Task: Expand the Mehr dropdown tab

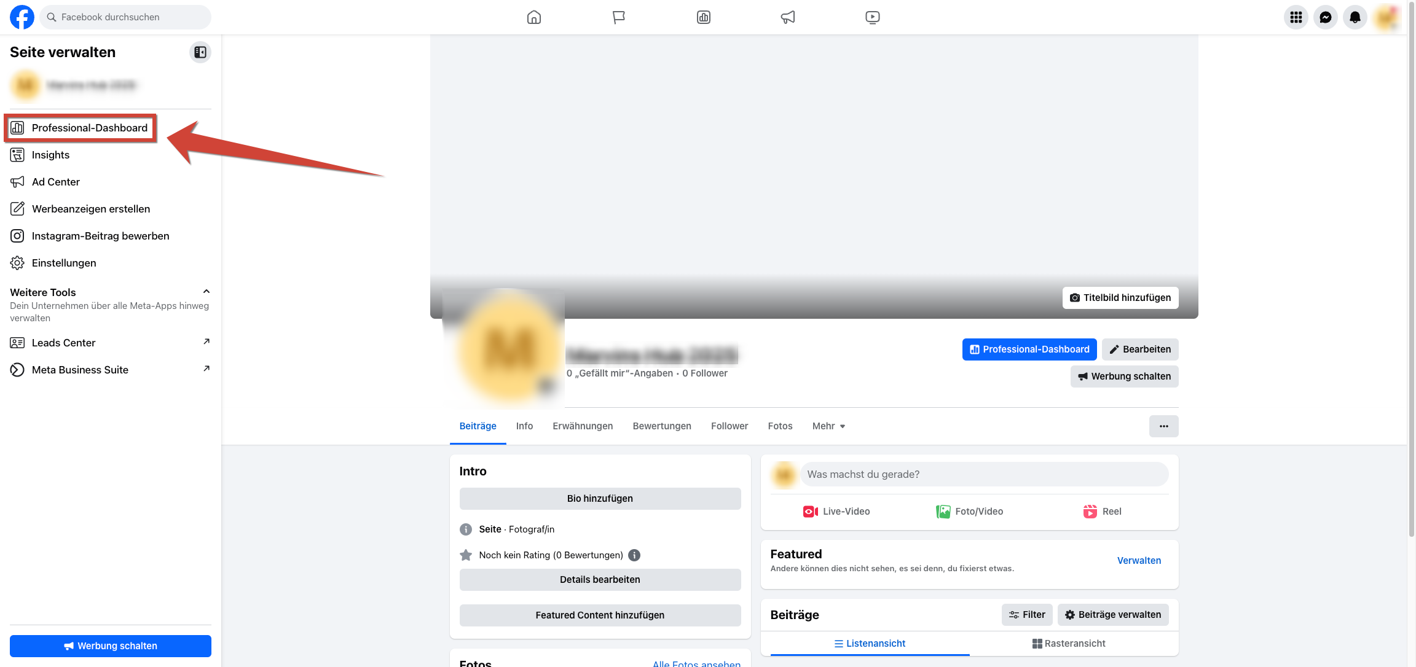Action: pyautogui.click(x=828, y=426)
